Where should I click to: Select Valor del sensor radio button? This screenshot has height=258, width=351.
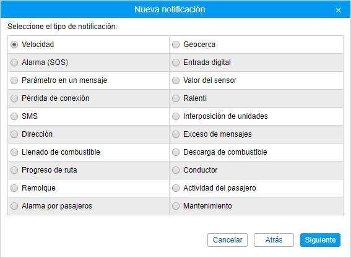176,80
